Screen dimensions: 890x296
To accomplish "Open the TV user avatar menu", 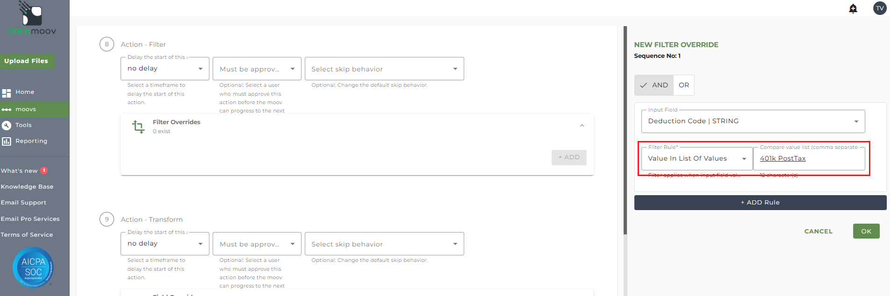I will tap(880, 8).
